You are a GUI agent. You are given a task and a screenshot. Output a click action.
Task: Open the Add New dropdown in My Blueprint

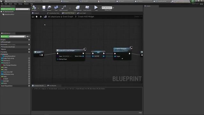5,36
